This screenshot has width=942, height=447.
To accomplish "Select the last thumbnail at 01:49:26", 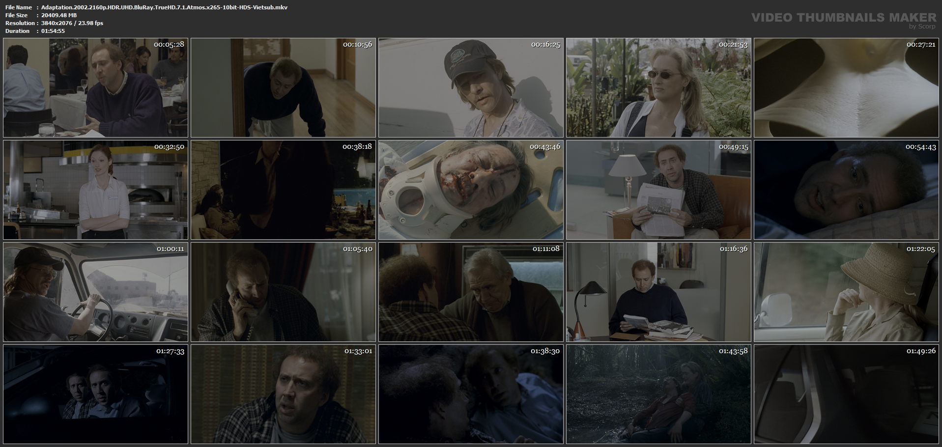I will pyautogui.click(x=846, y=394).
